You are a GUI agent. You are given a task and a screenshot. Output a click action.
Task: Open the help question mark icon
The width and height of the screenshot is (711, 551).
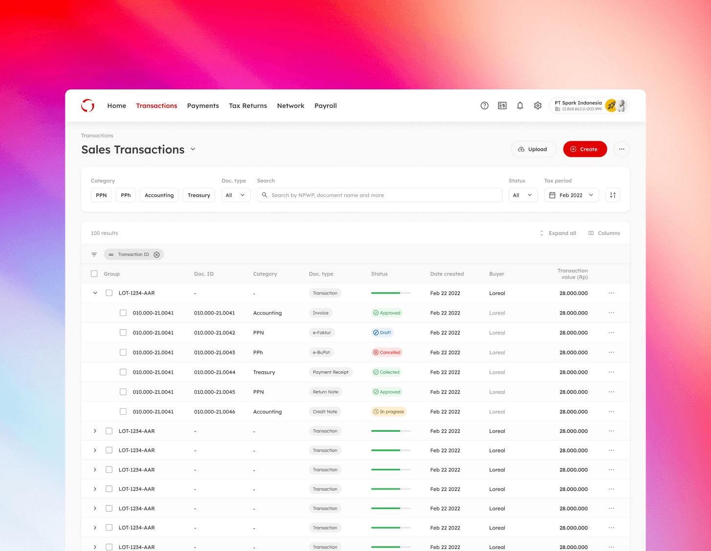[x=484, y=106]
